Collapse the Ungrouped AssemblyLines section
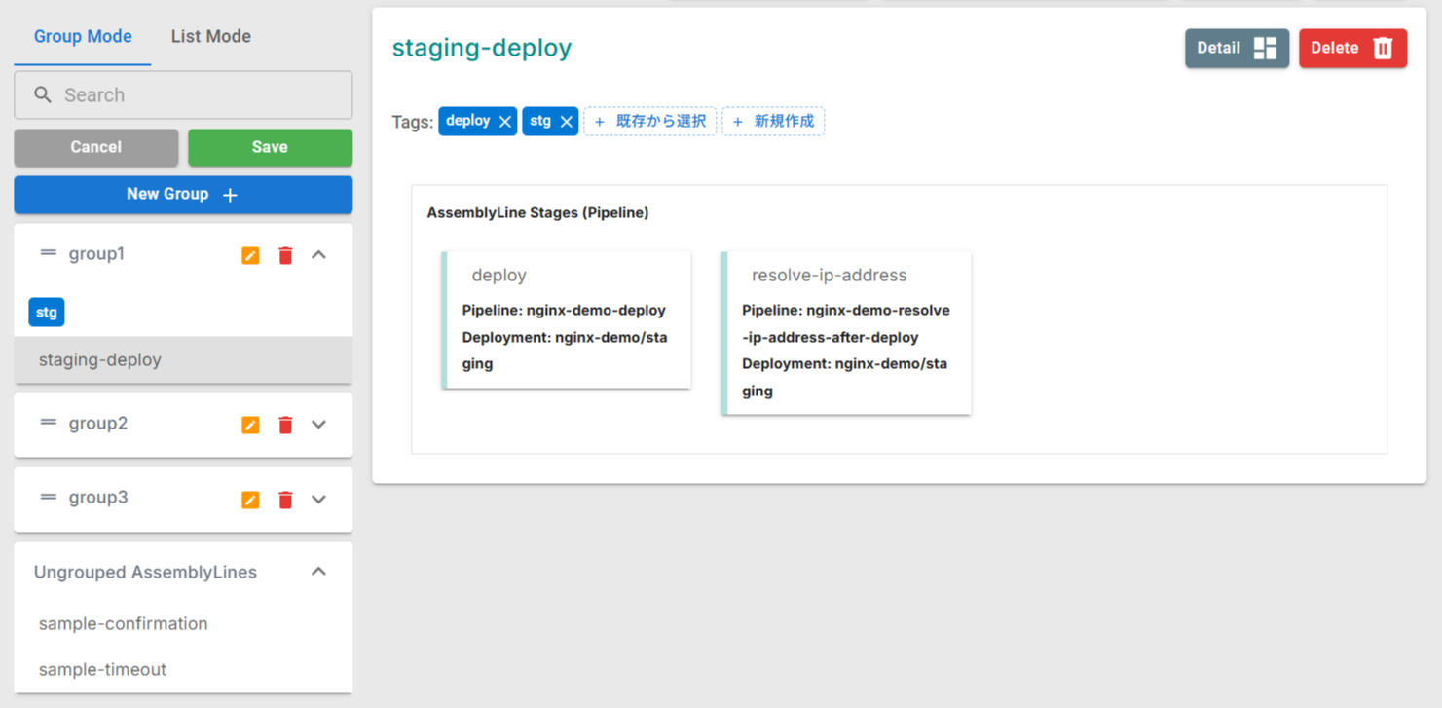 pyautogui.click(x=318, y=572)
